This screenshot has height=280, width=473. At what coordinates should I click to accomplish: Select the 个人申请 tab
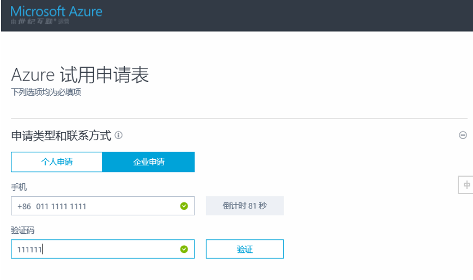click(x=57, y=162)
